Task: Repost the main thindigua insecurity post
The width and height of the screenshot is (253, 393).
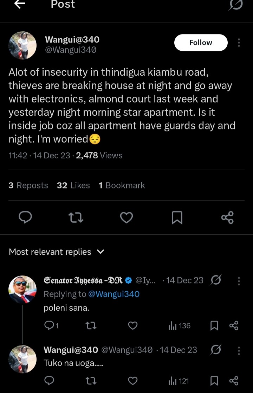Action: tap(76, 217)
